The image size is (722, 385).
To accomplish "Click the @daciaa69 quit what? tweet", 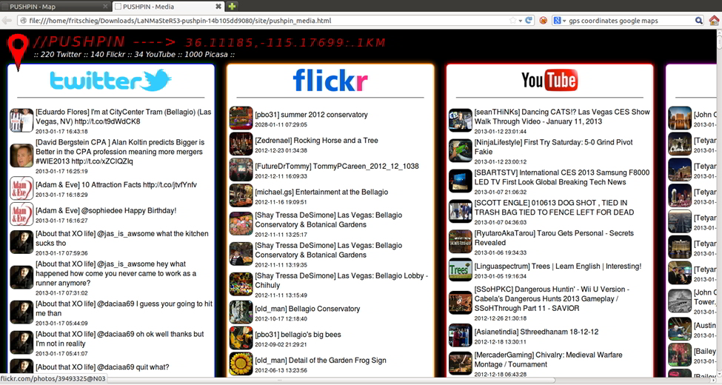I will pos(102,367).
